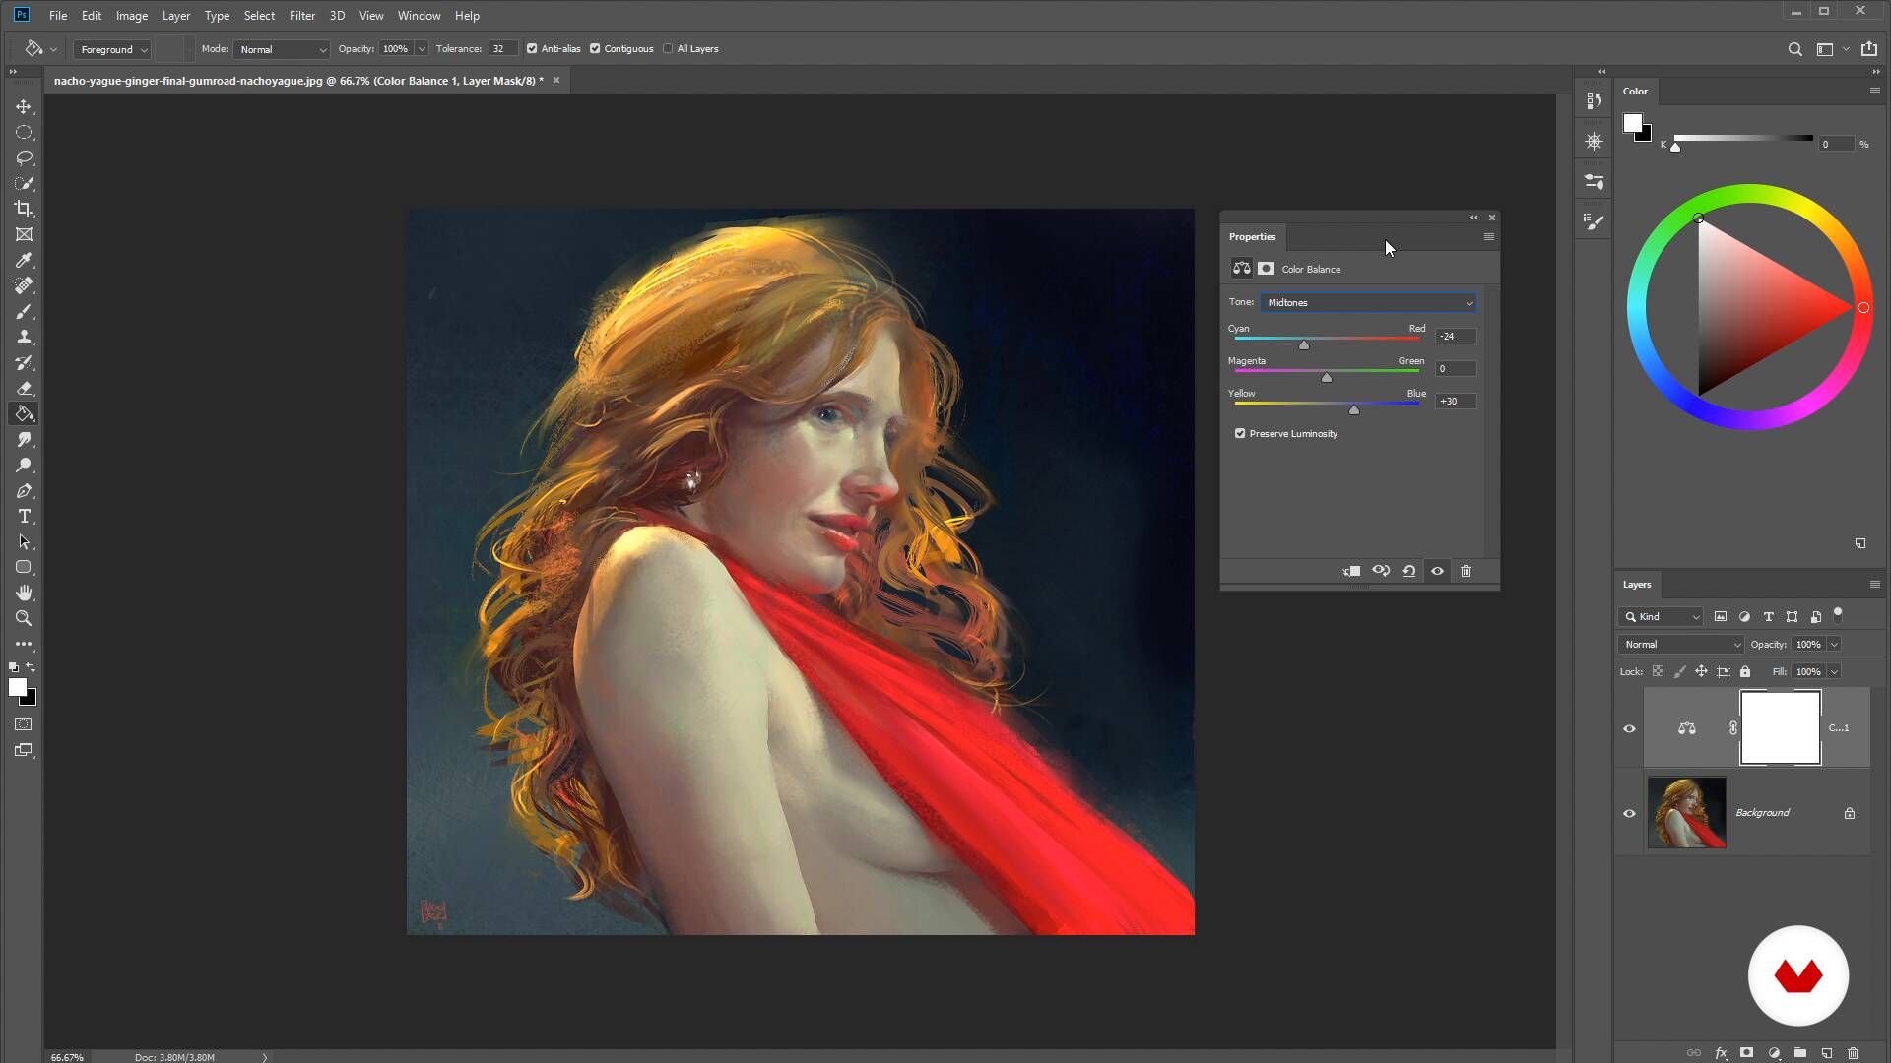
Task: Select the Hand tool
Action: point(24,593)
